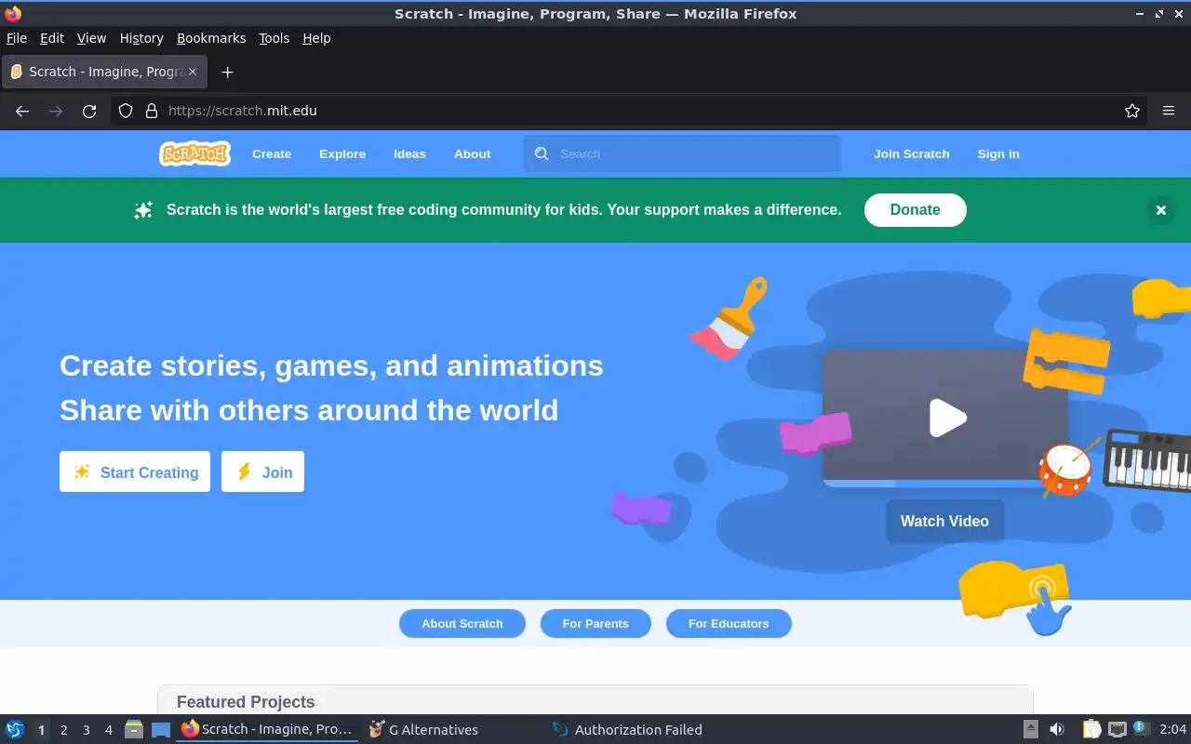Click the Start Creating button
The image size is (1191, 744).
[135, 472]
